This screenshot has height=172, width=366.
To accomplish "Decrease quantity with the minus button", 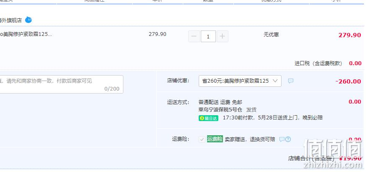I will 194,37.
